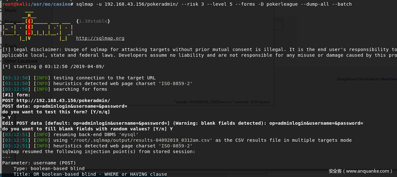This screenshot has width=397, height=177.
Task: Click the '> Y' answer line
Action: pos(6,118)
